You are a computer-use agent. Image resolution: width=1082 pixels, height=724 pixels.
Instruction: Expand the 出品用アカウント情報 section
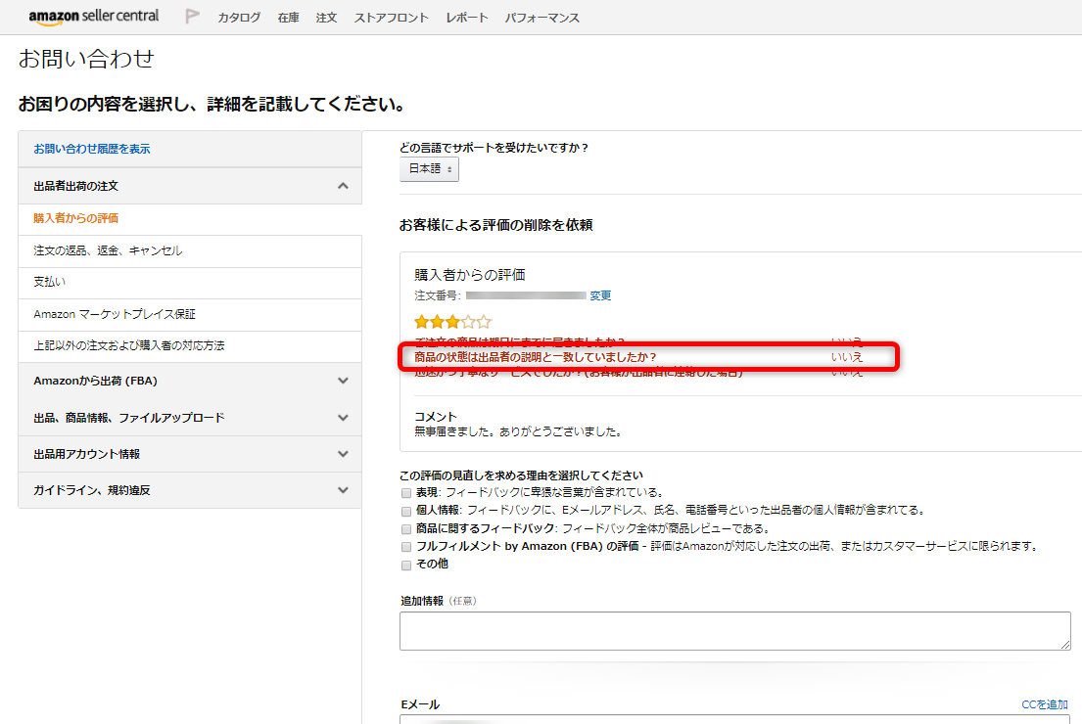pos(342,454)
